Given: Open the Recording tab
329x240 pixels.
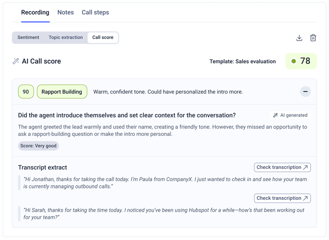Looking at the screenshot, I should click(x=35, y=12).
